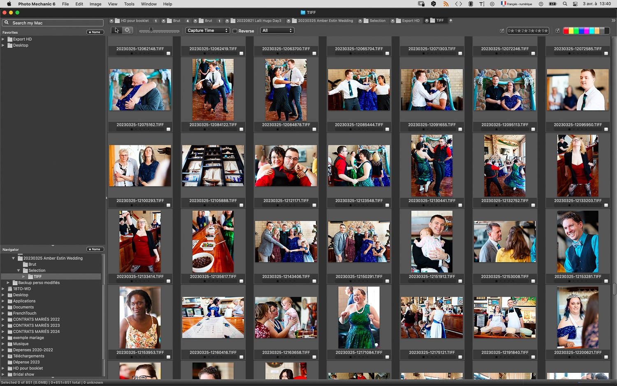Viewport: 617px width, 386px height.
Task: Sort Navigator by Name button
Action: tap(95, 249)
